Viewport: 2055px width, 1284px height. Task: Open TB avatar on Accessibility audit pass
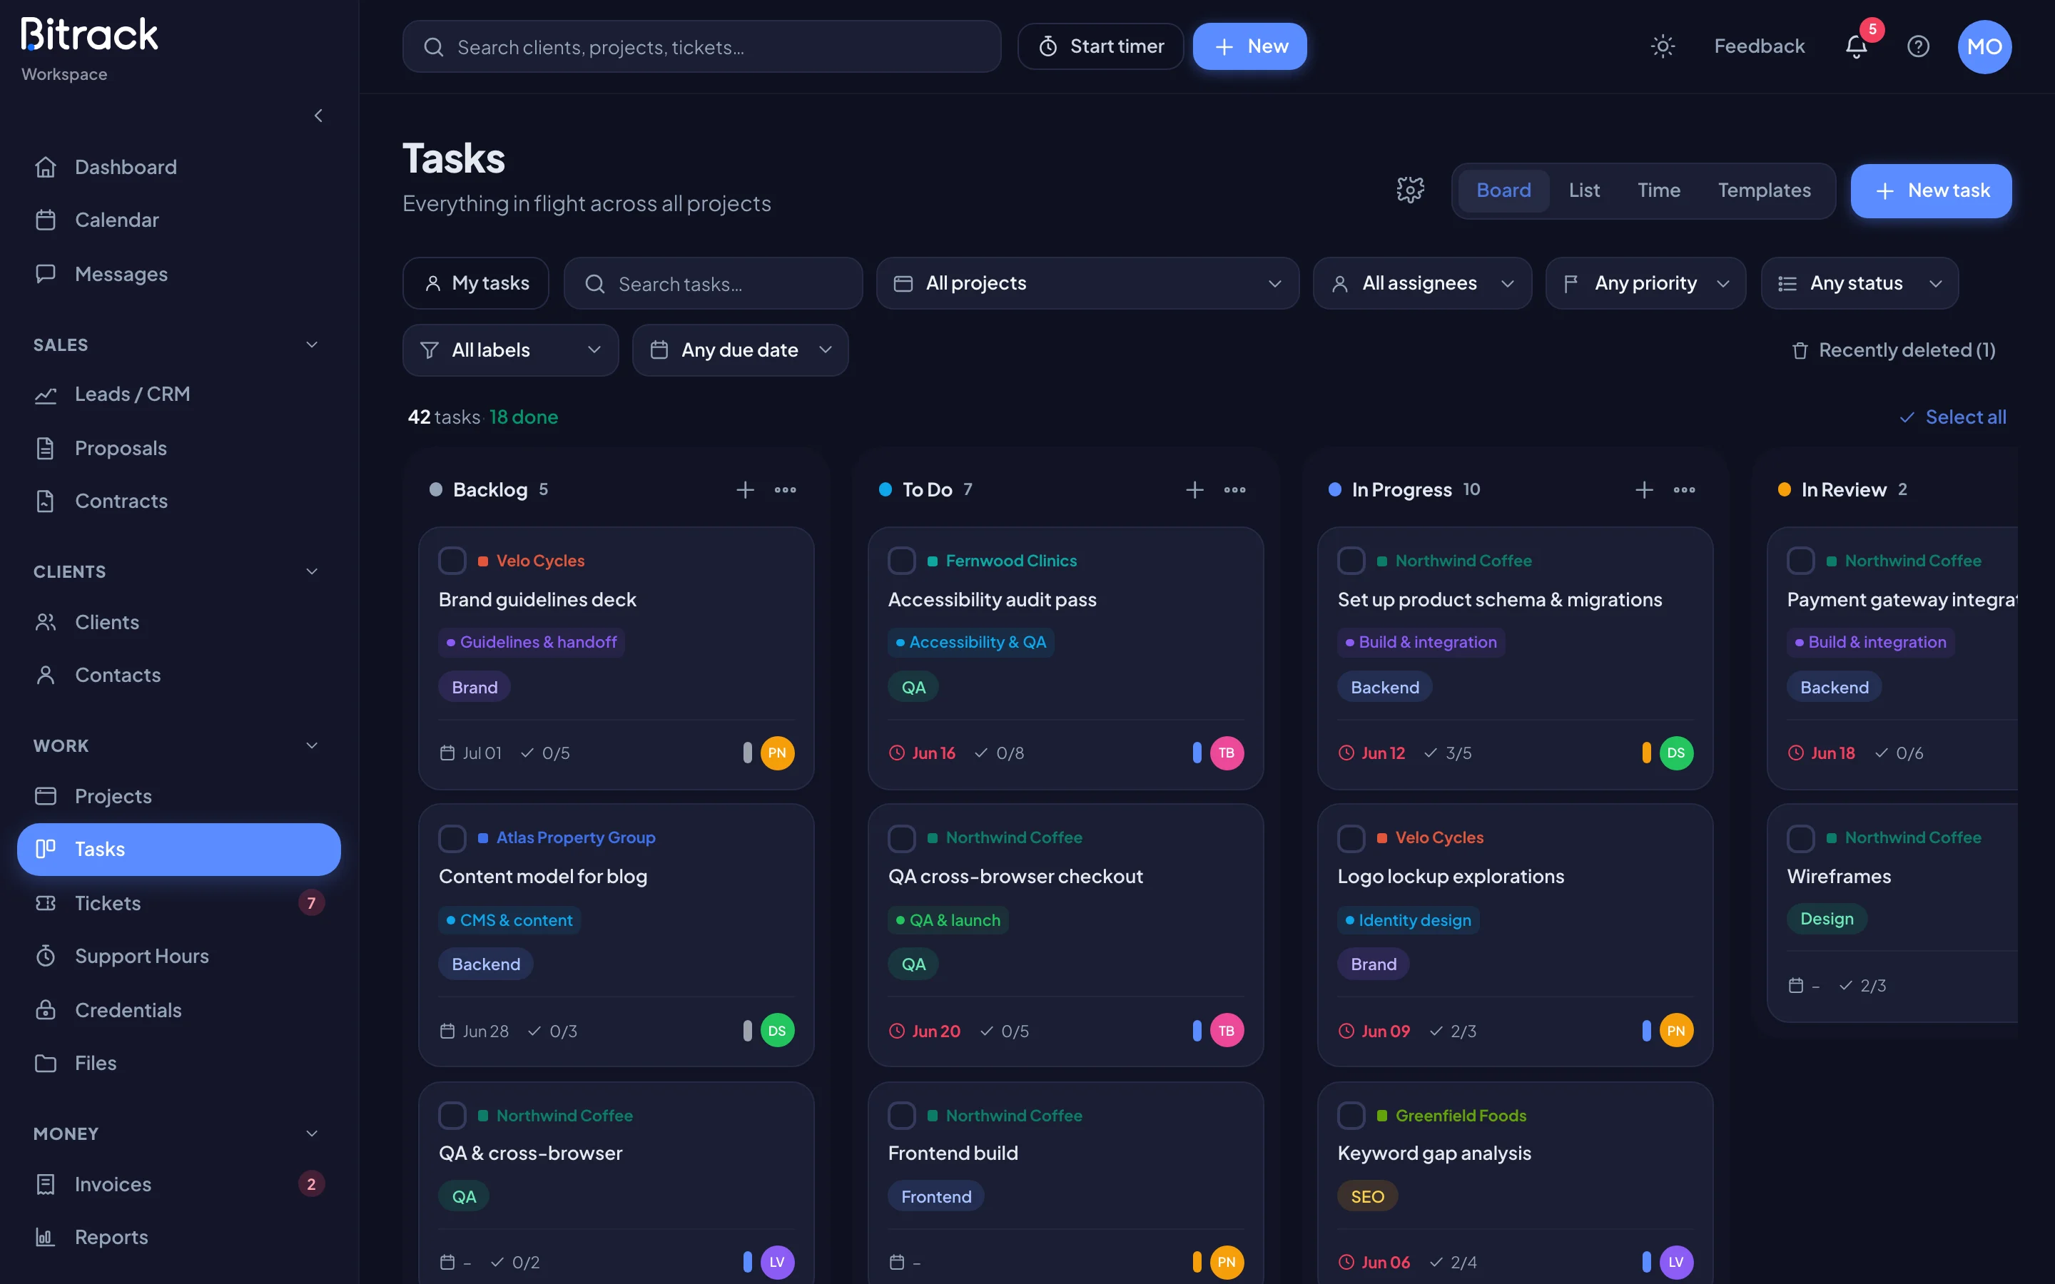point(1226,753)
